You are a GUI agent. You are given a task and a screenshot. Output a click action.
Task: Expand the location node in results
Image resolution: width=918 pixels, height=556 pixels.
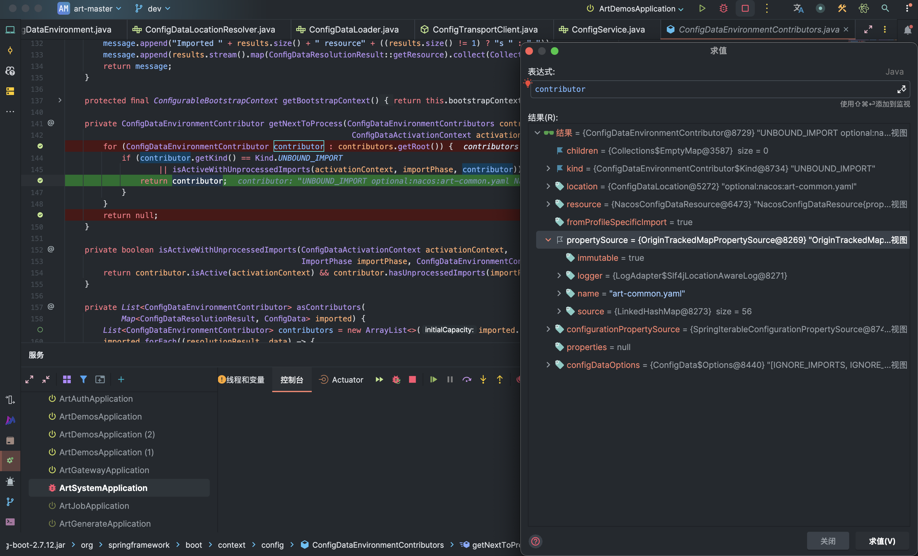[548, 186]
